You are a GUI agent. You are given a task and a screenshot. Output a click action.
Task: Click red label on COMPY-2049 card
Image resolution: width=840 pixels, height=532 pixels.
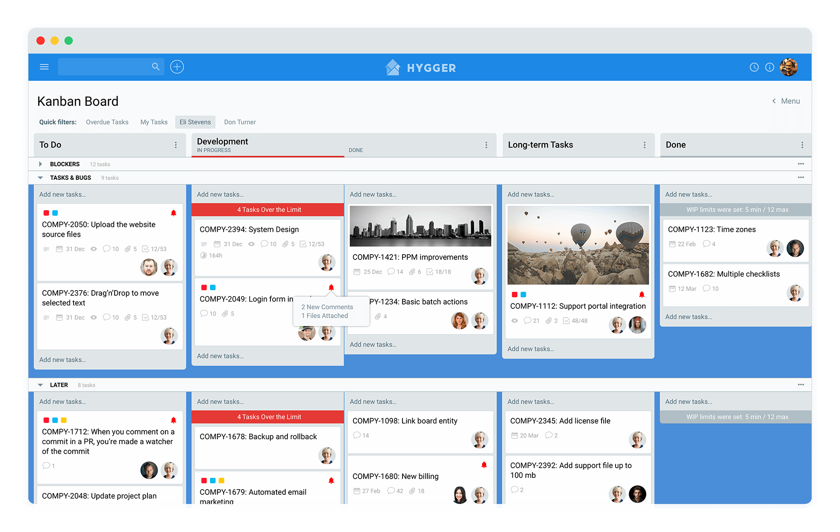click(204, 287)
